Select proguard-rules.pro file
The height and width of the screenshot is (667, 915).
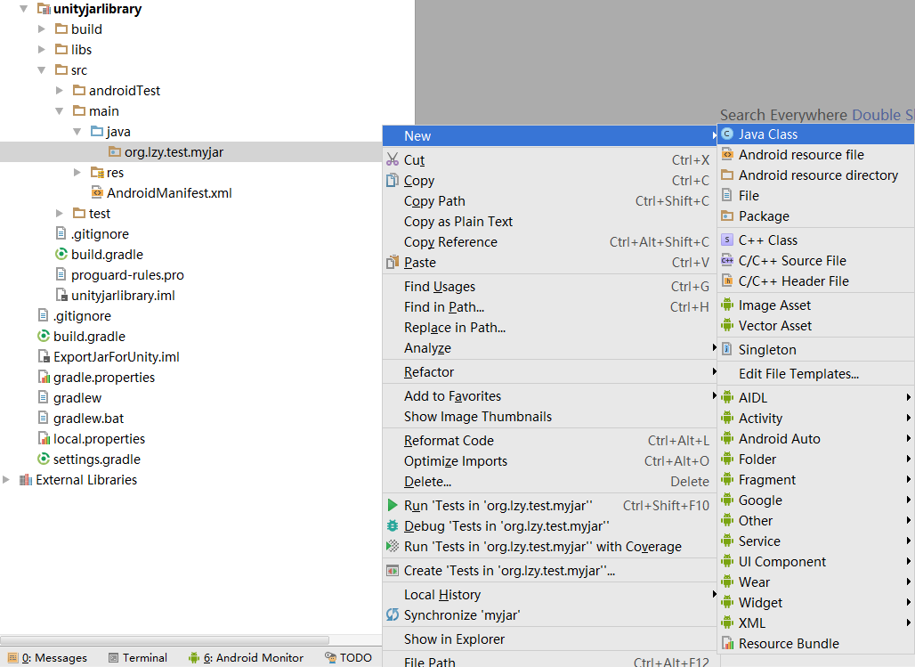point(127,275)
